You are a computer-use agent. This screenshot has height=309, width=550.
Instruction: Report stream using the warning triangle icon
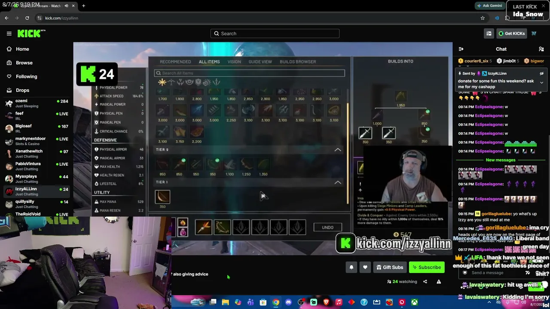(x=439, y=282)
